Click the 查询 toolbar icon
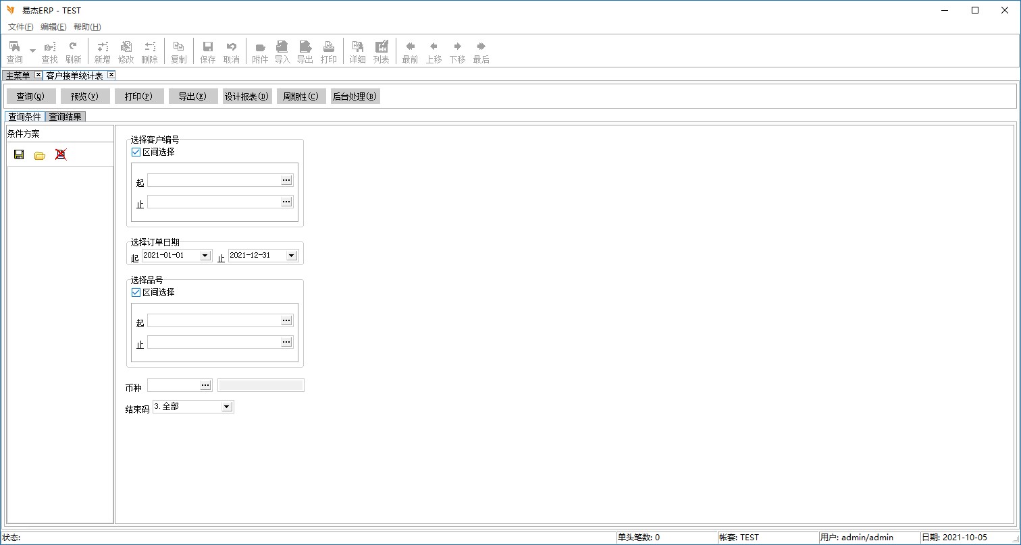 [14, 51]
